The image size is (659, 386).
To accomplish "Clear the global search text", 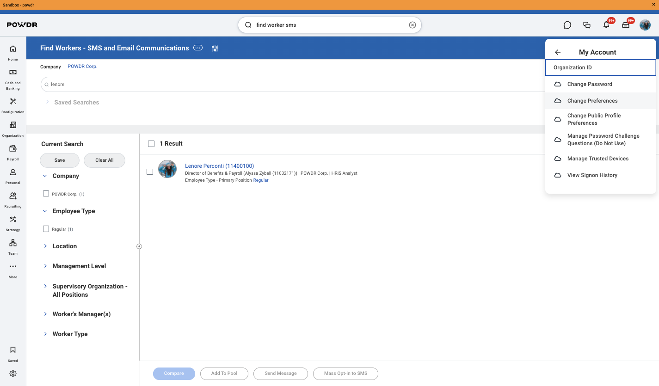I will (x=413, y=25).
